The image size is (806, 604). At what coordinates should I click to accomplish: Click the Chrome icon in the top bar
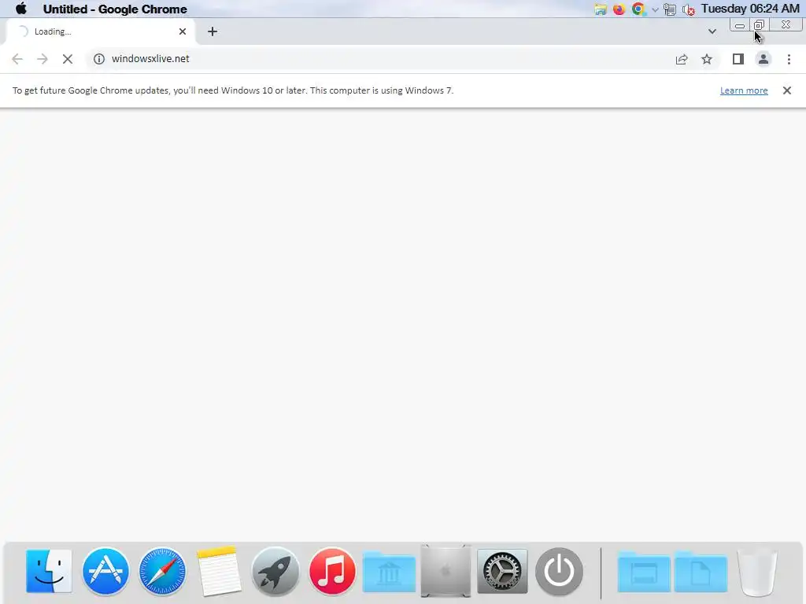pyautogui.click(x=638, y=9)
